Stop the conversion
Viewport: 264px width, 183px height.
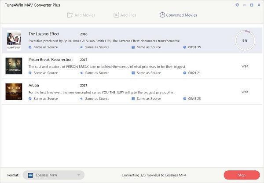242,175
